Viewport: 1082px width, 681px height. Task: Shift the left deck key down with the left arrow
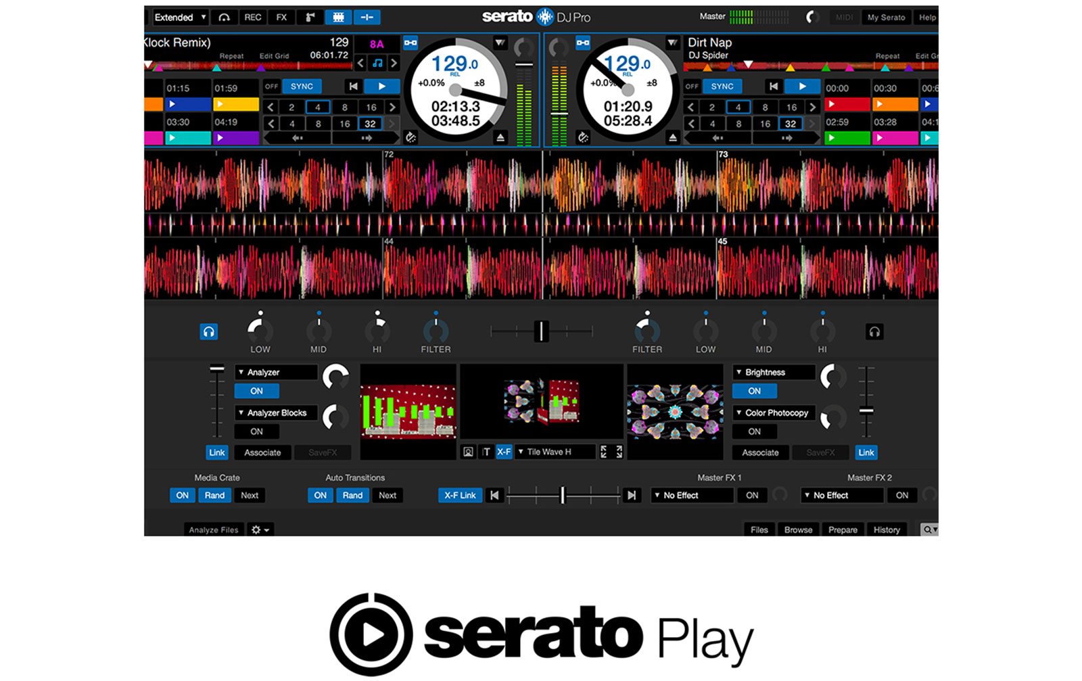(x=361, y=63)
